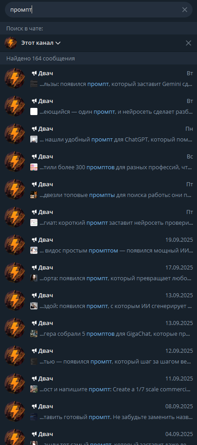Open thumbnail of the job search prompts result
The image size is (197, 445).
[34, 195]
